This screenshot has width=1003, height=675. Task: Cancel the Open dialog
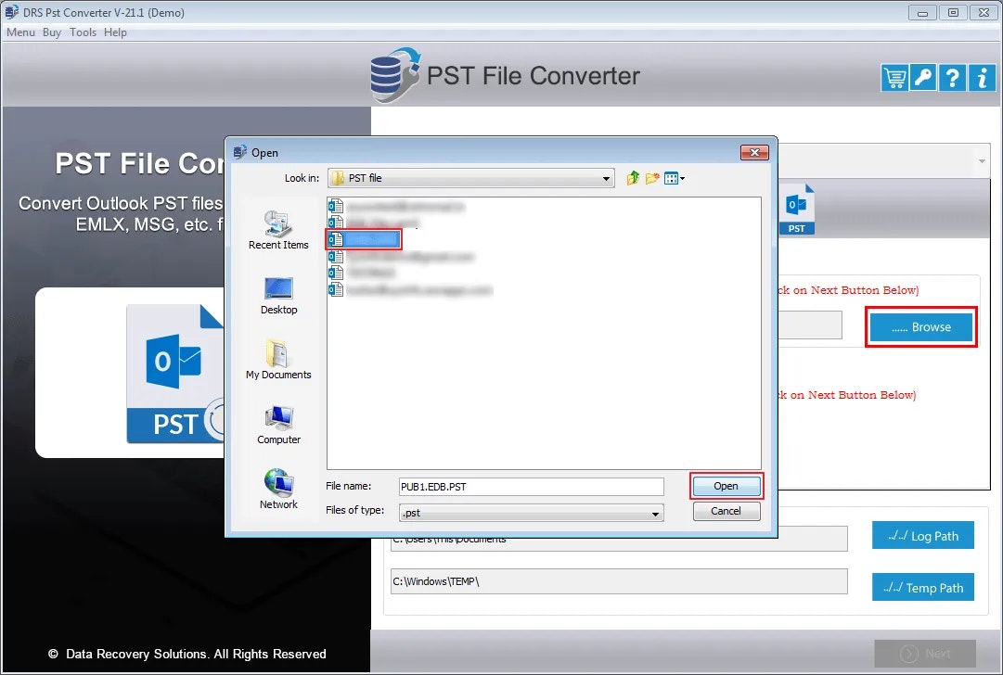[x=726, y=511]
